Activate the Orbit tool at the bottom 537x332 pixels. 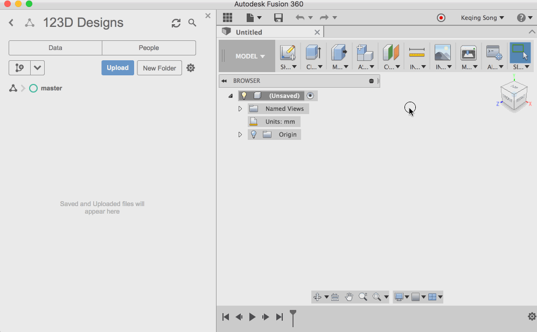(319, 296)
